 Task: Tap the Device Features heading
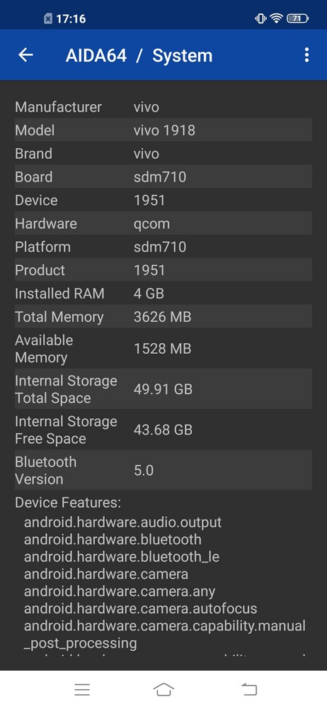click(68, 503)
